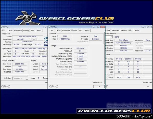The image size is (153, 119).
Task: Click the Instructions field listing MMX, SSE
Action: 30,56
